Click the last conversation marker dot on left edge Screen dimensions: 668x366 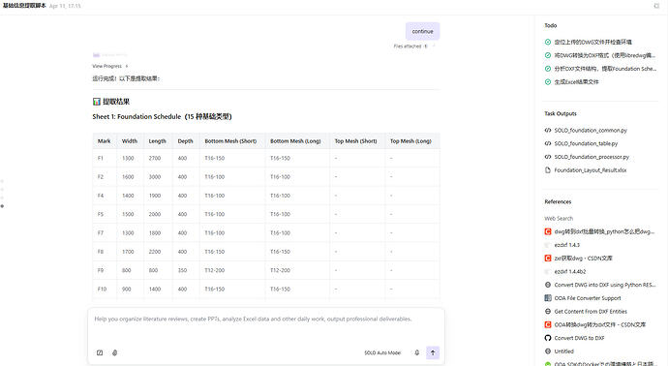tap(2, 206)
